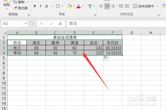Open 对齐方式 dialog launcher
The width and height of the screenshot is (166, 110).
tap(158, 15)
